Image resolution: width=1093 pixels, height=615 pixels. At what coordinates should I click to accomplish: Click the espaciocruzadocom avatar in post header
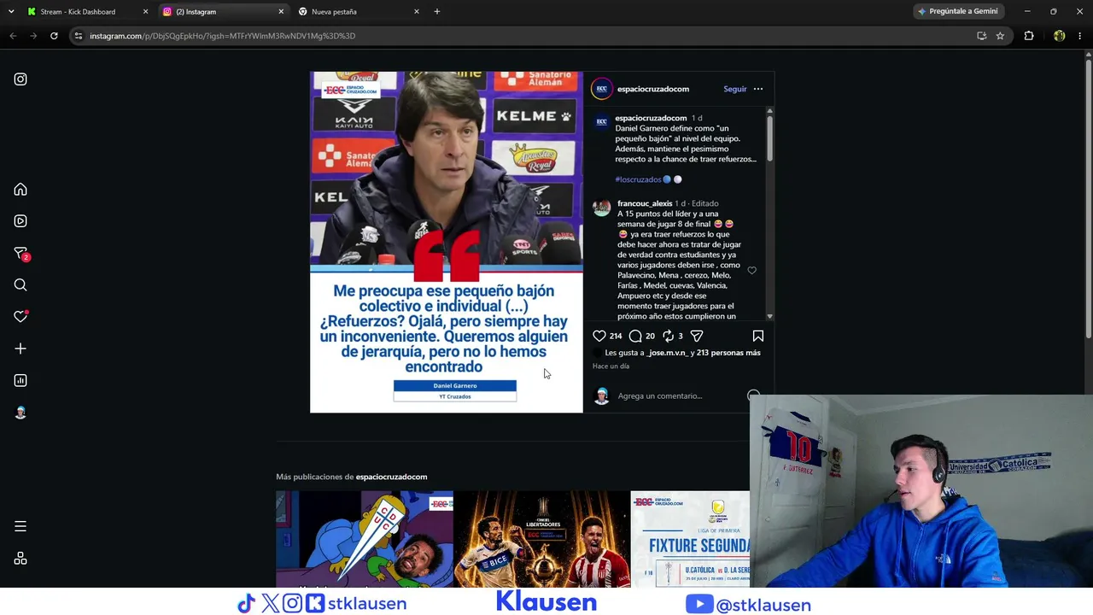[602, 89]
